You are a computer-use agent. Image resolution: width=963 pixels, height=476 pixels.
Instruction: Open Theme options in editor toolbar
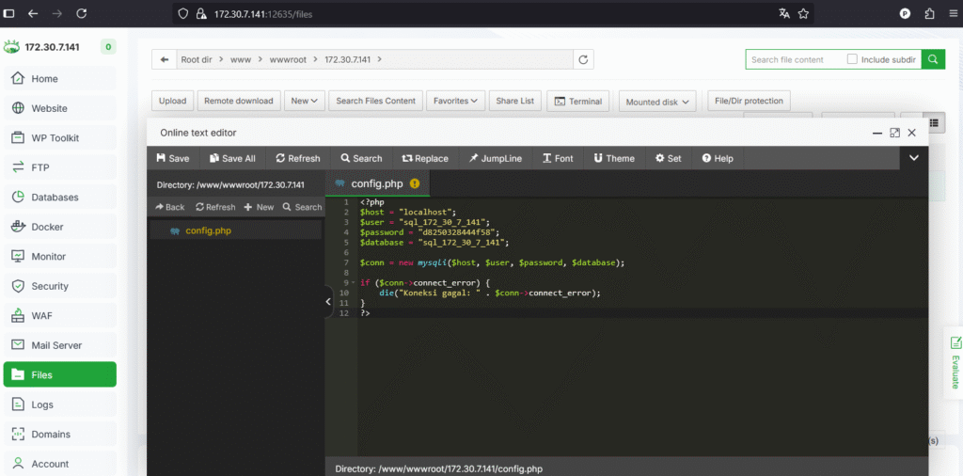[x=613, y=158]
